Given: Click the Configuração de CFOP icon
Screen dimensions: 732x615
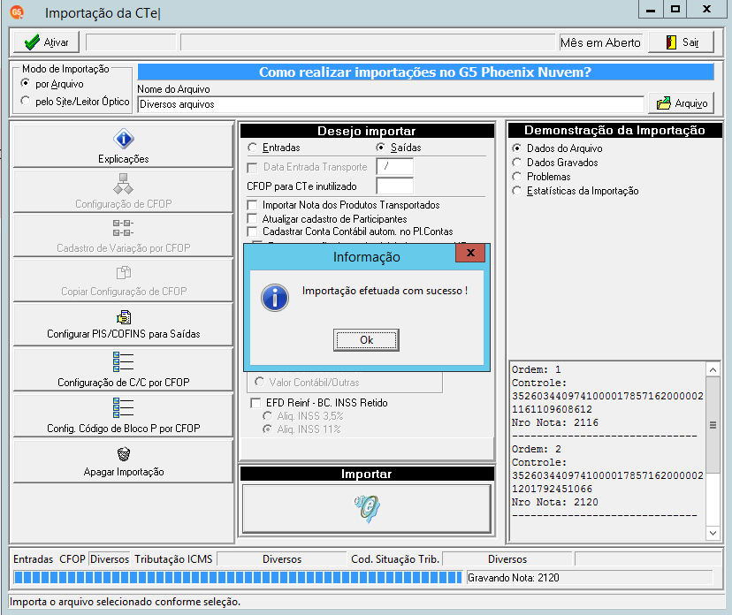Looking at the screenshot, I should pos(123,184).
